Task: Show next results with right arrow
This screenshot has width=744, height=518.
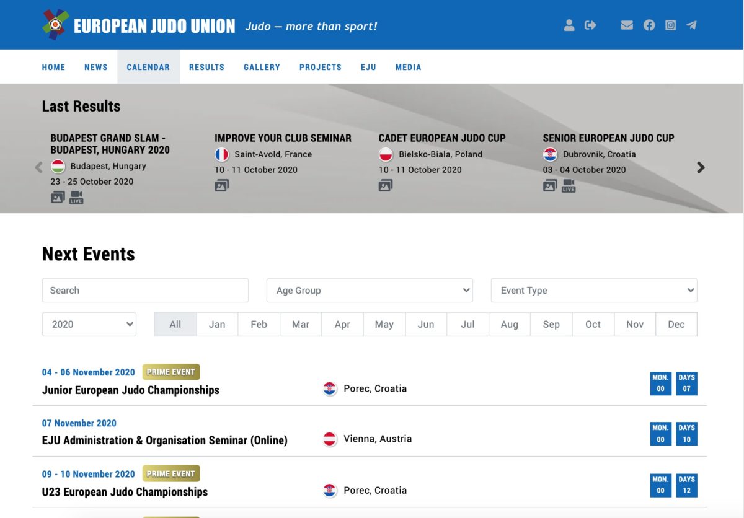Action: [701, 167]
